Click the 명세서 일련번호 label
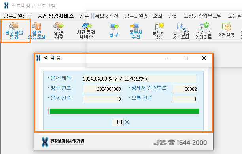Viewport: 242px width, 154px height. 149,88
